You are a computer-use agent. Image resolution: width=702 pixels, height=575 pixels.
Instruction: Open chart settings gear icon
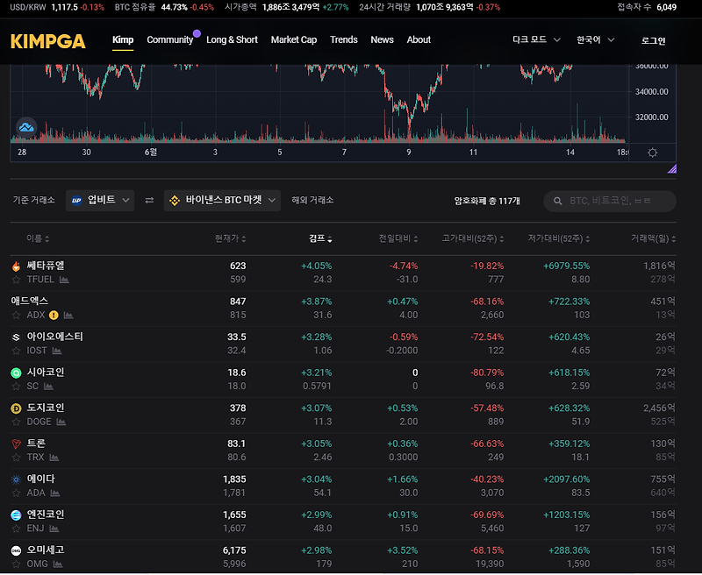[x=652, y=153]
